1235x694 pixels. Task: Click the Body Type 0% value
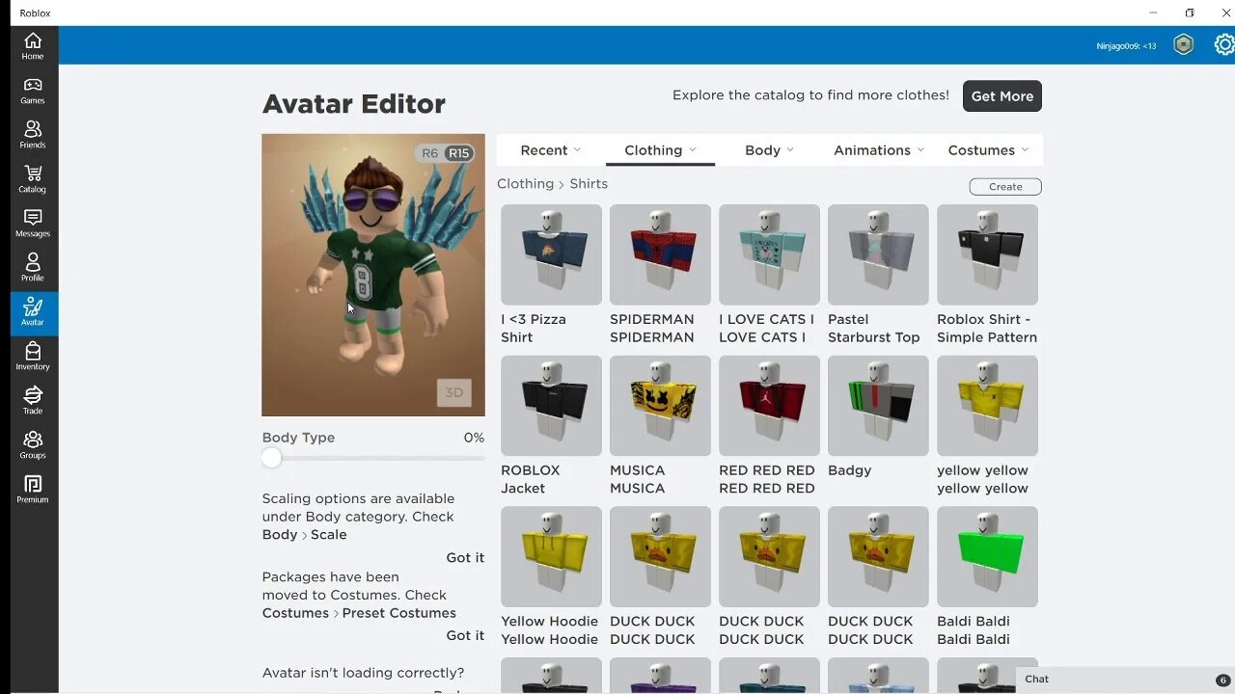pos(474,438)
